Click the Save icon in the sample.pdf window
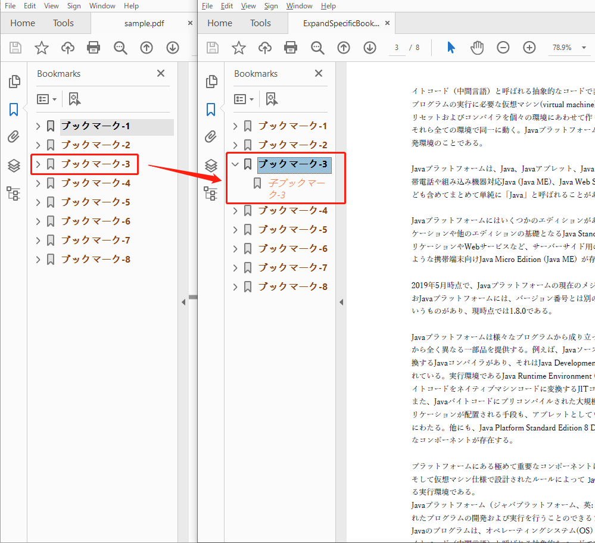The width and height of the screenshot is (595, 543). 15,48
